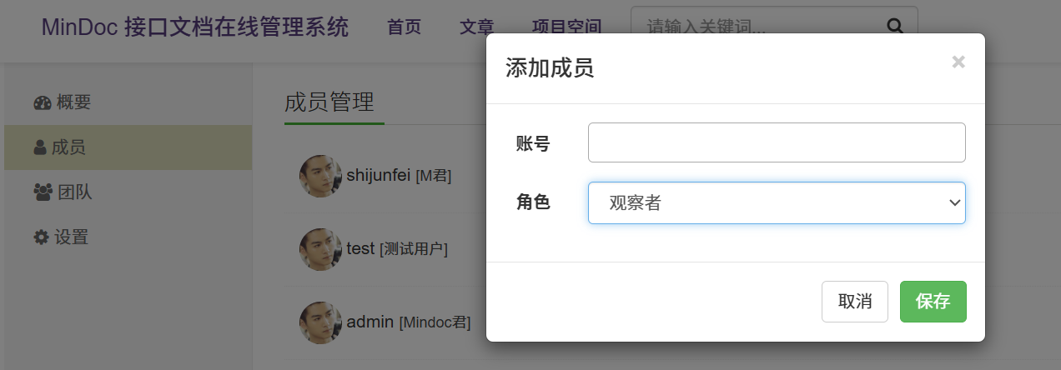
Task: Click the 团队 group icon
Action: point(43,192)
